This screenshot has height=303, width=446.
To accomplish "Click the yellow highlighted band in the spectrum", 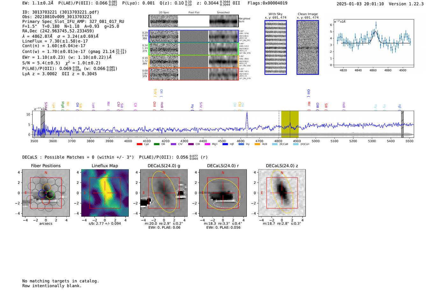I will pos(290,124).
